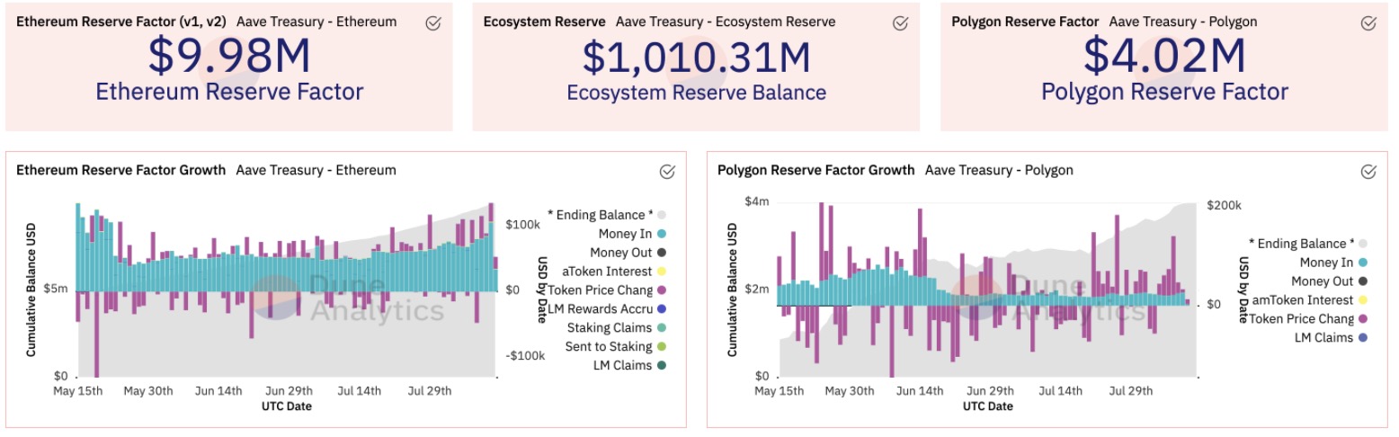Click Cumulative Balance USD axis title on Ethereum chart
The height and width of the screenshot is (437, 1399).
click(x=31, y=290)
